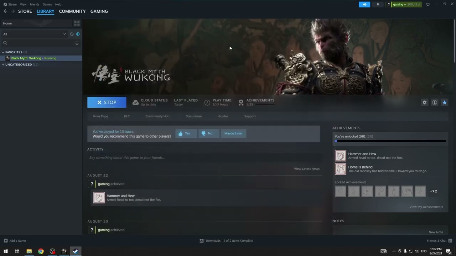Viewport: 456px width, 256px height.
Task: Click the Windows Start button
Action: point(5,251)
